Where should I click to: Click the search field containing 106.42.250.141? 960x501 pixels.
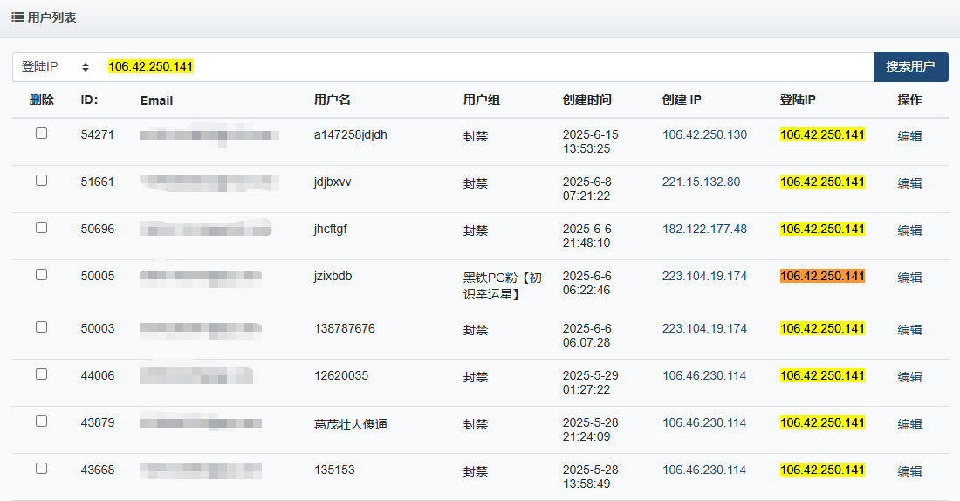[485, 67]
